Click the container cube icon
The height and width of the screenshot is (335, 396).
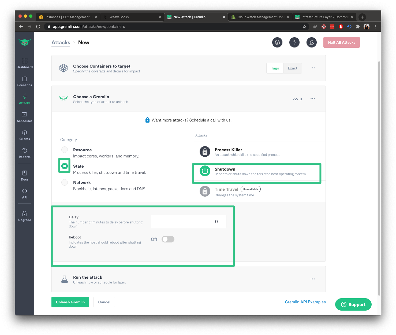click(63, 68)
